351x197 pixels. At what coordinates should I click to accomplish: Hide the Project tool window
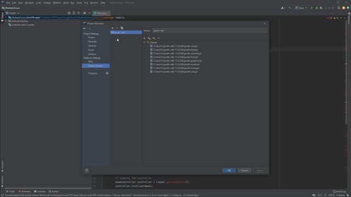click(89, 13)
